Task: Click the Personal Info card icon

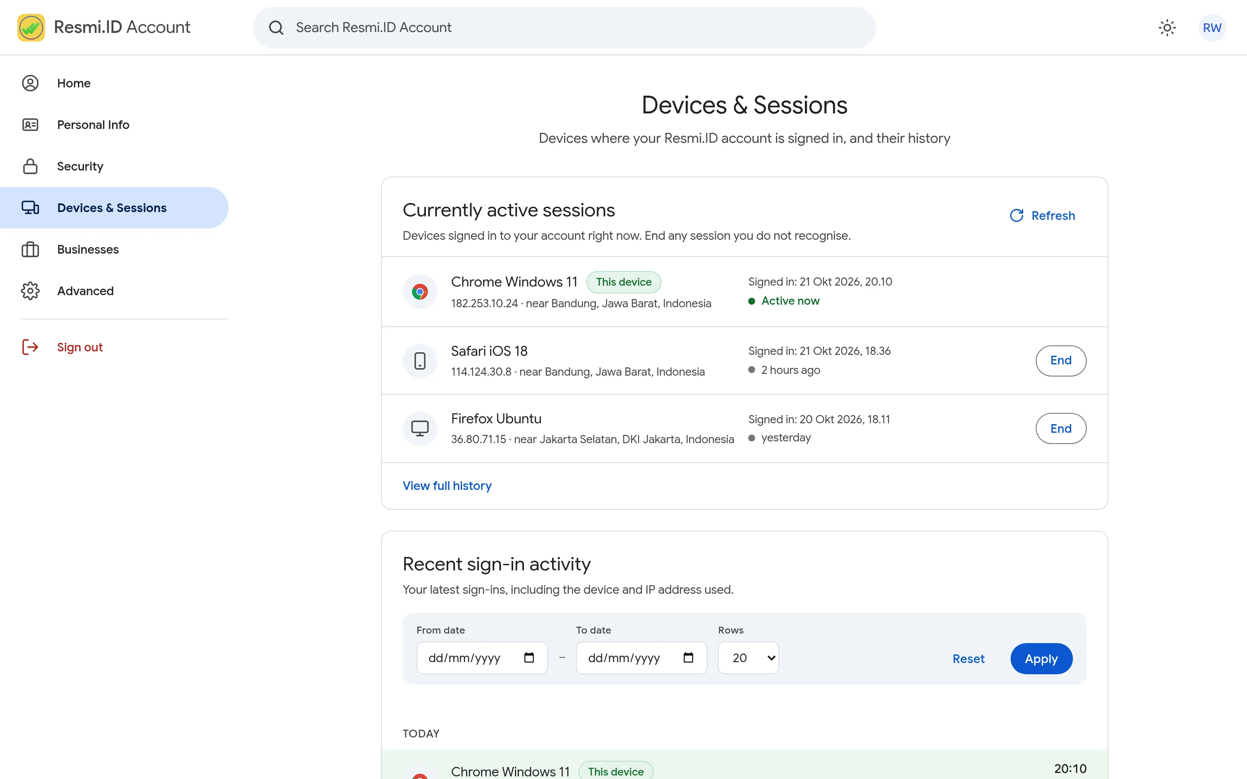Action: point(30,125)
